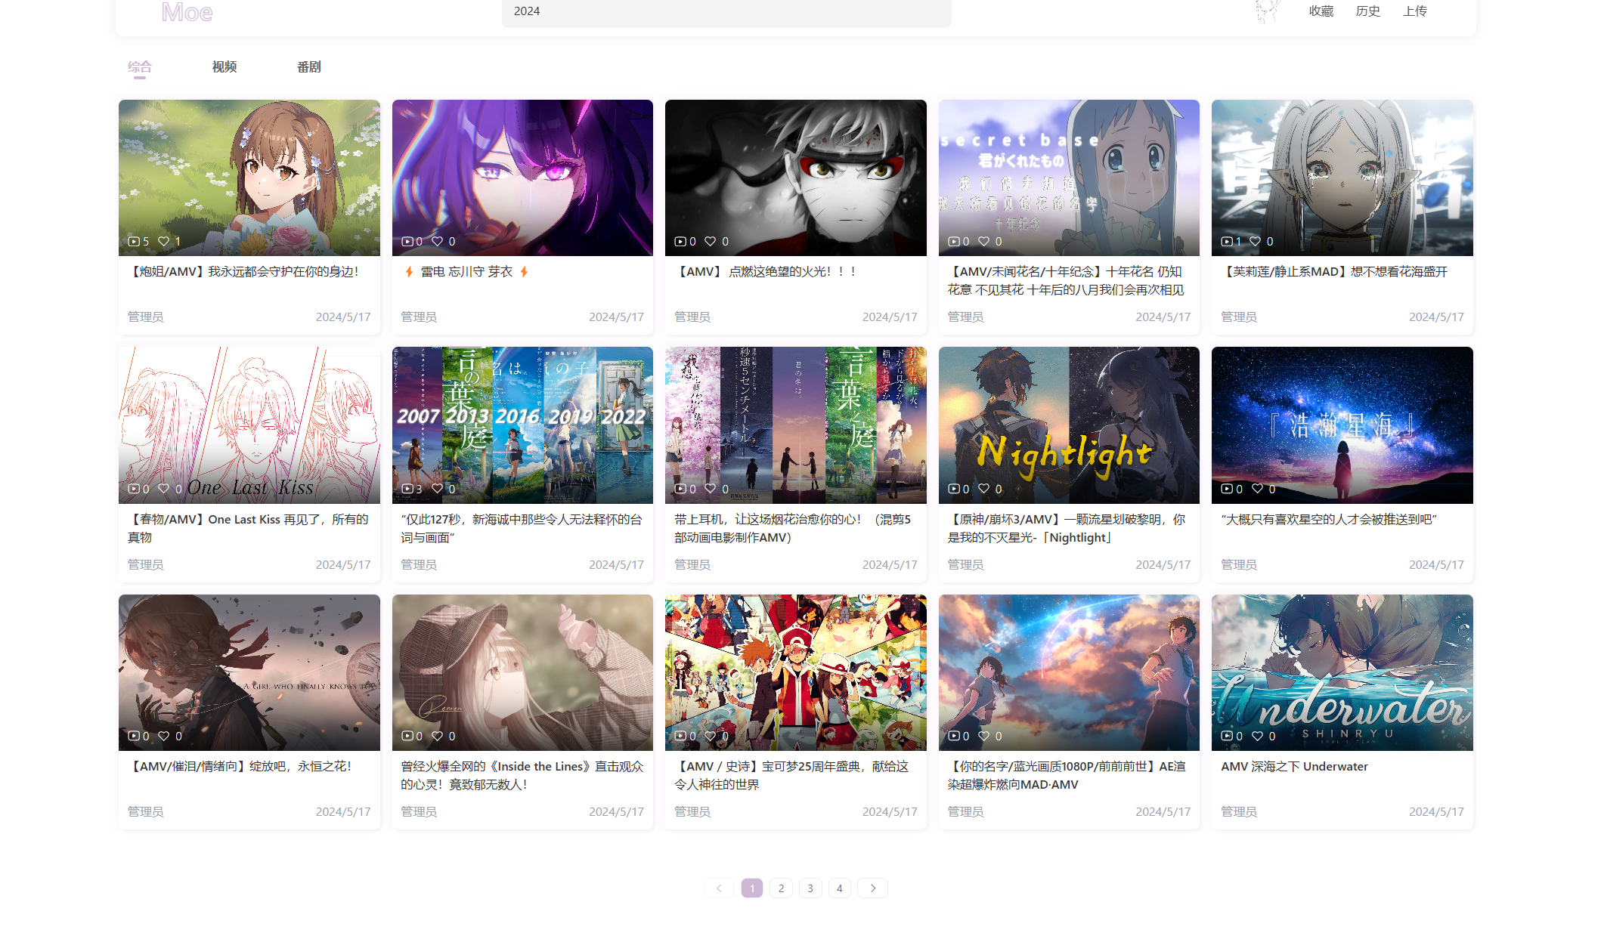1601x939 pixels.
Task: Go to page 2
Action: (781, 888)
